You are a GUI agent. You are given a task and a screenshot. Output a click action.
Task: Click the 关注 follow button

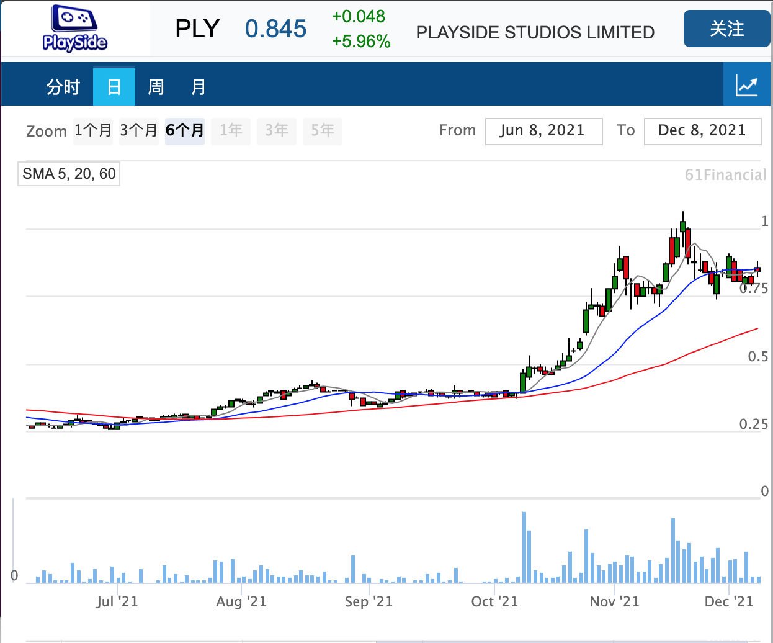[727, 29]
